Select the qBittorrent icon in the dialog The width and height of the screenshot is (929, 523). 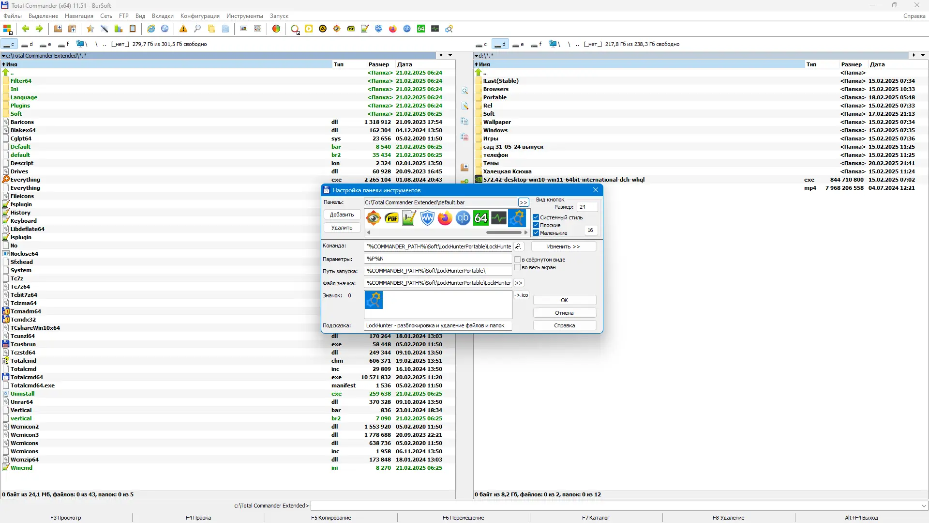463,218
